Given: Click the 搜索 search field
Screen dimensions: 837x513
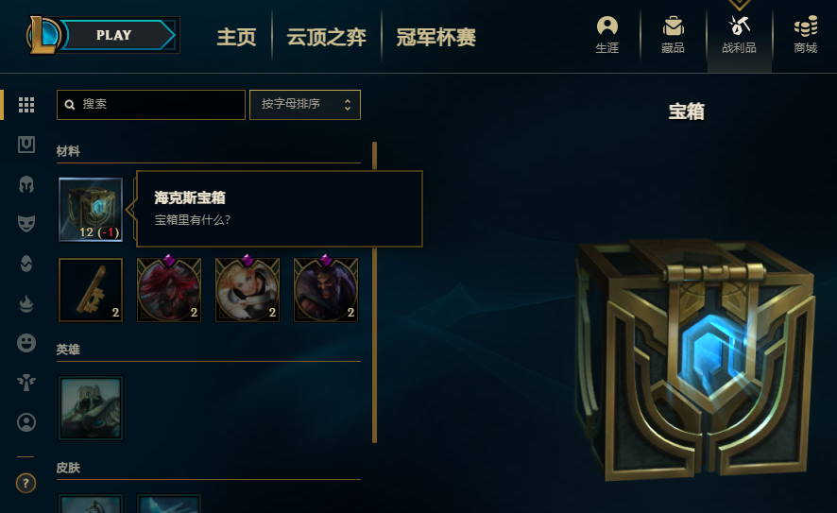Looking at the screenshot, I should [x=151, y=105].
